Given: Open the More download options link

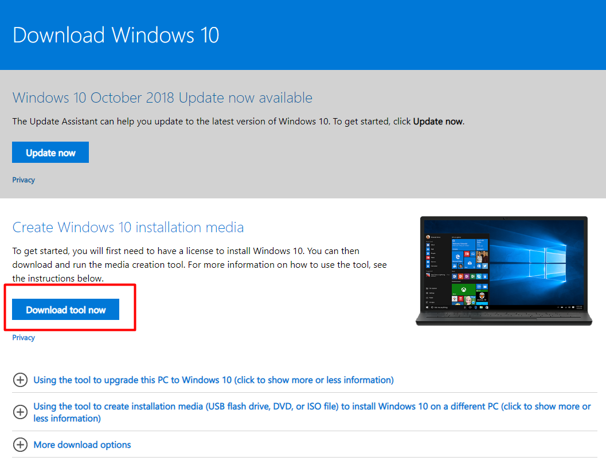Looking at the screenshot, I should pyautogui.click(x=83, y=445).
